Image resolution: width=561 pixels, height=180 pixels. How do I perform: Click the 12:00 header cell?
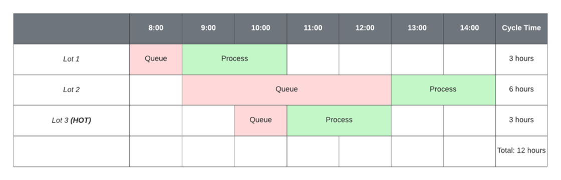(x=365, y=28)
